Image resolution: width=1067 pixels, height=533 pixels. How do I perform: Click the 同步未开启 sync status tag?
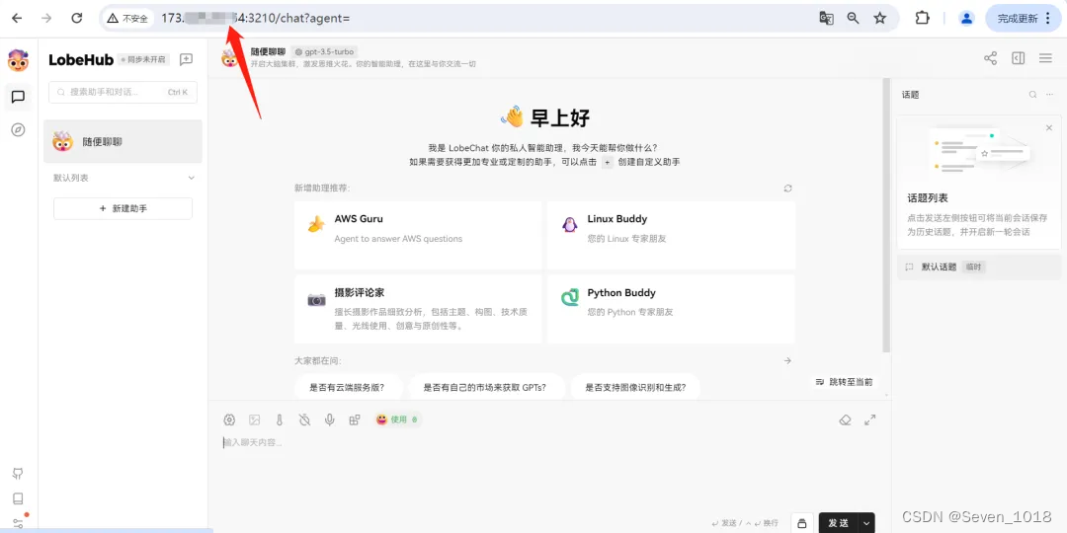[x=143, y=60]
